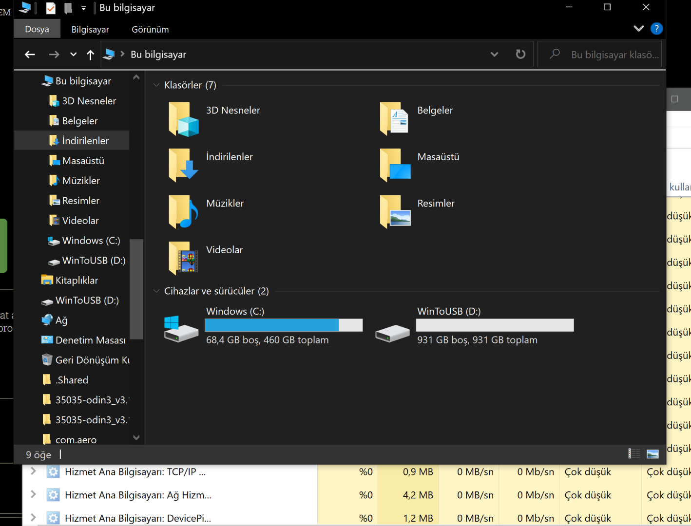Viewport: 691px width, 526px height.
Task: Open the Dosya tab
Action: [37, 29]
